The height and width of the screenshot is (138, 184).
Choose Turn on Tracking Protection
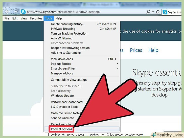pos(82,34)
